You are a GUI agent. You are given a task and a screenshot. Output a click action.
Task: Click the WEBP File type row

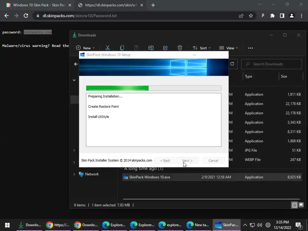tap(253, 159)
